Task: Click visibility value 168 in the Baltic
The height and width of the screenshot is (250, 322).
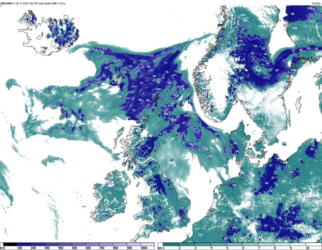Action: click(293, 70)
